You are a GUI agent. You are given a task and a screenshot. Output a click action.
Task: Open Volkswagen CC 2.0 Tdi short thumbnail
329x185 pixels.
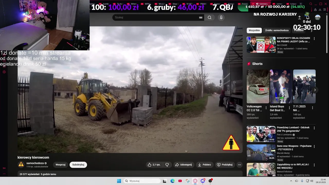(x=258, y=86)
